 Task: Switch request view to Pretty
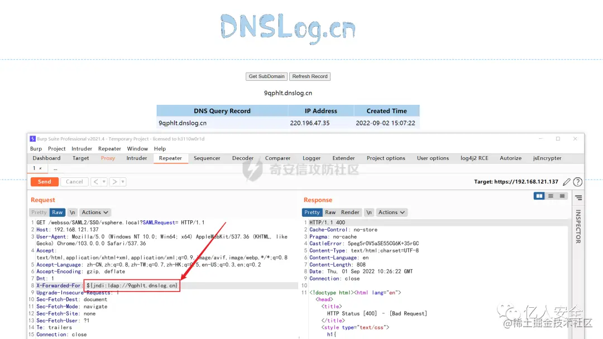(39, 212)
